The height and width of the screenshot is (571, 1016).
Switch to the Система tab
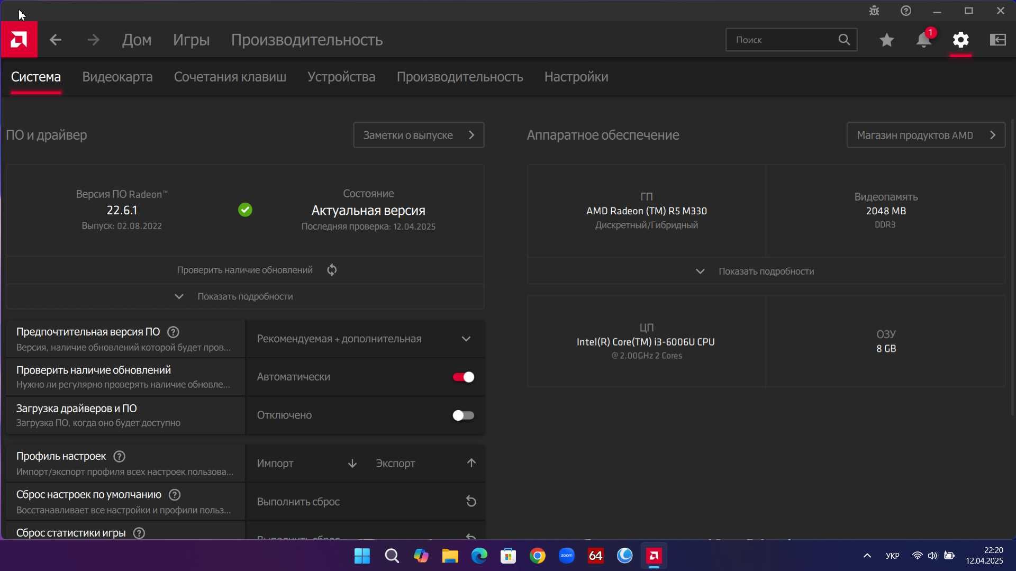(36, 77)
